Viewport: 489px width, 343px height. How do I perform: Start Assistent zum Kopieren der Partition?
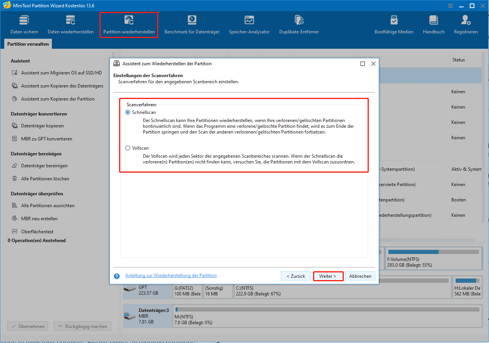pos(53,99)
